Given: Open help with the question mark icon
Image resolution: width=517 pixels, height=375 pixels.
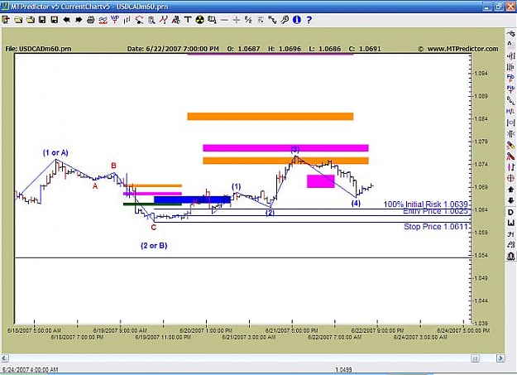Looking at the screenshot, I should tap(309, 20).
